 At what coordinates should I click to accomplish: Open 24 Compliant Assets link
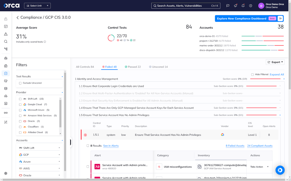pyautogui.click(x=260, y=146)
